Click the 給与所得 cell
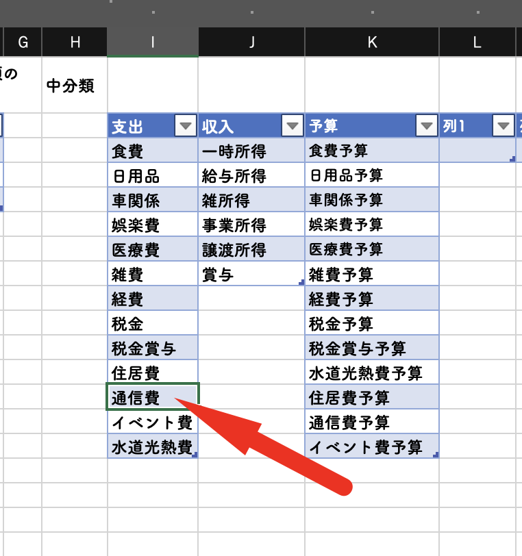The image size is (522, 556). tap(251, 175)
